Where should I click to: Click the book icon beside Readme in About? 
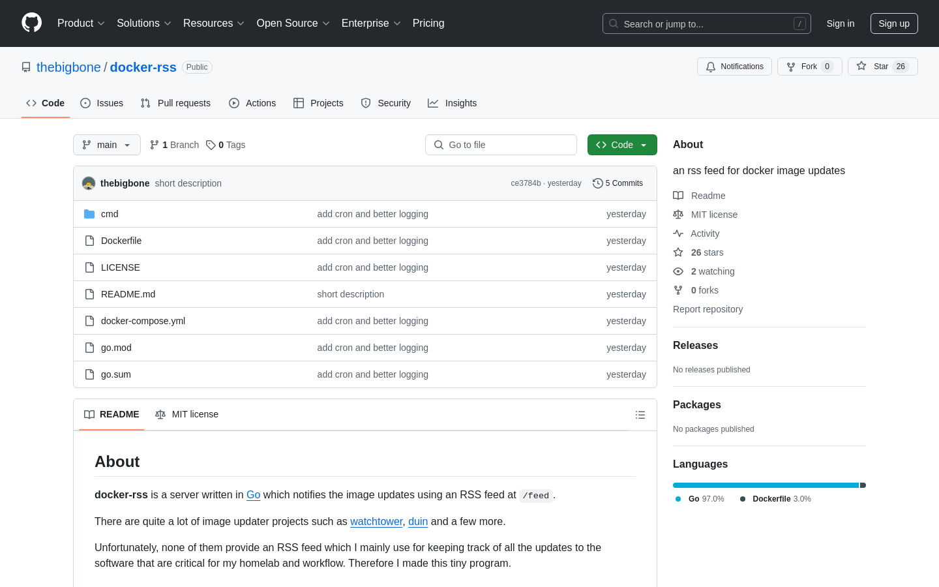click(x=678, y=196)
